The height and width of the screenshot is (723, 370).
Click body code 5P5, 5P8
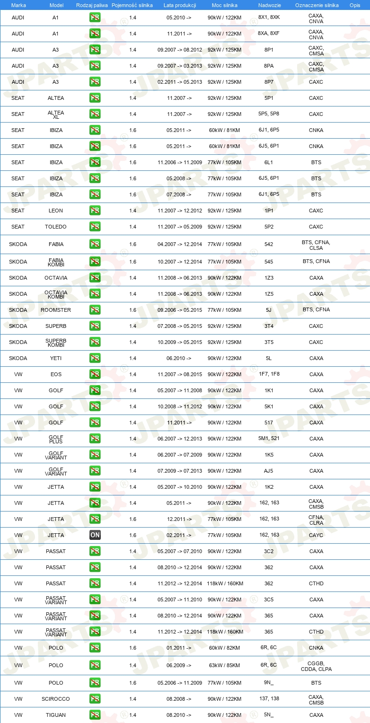click(269, 114)
